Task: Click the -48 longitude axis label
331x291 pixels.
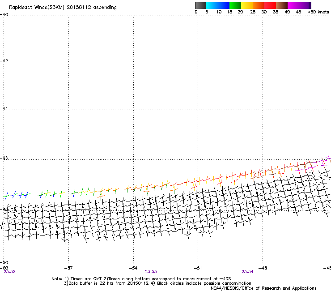Action: pos(263,268)
